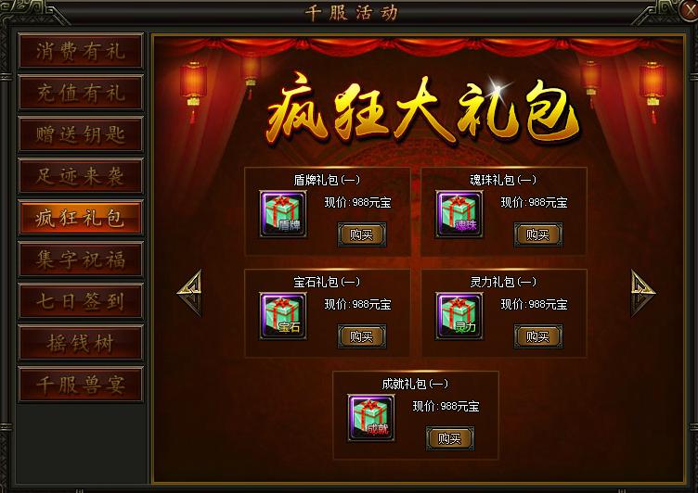Click the 魂珠 gift box icon
This screenshot has width=698, height=493.
tap(459, 214)
